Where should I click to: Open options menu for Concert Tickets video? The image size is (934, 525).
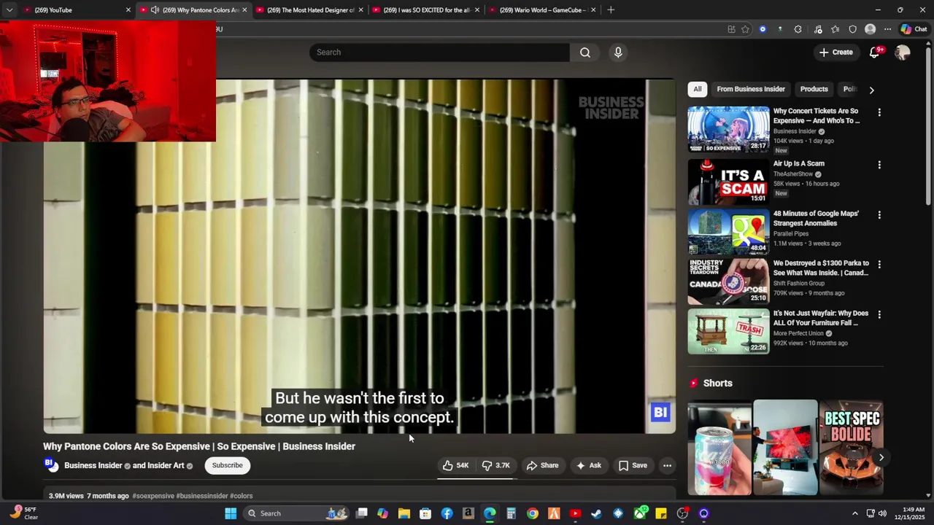pos(879,112)
